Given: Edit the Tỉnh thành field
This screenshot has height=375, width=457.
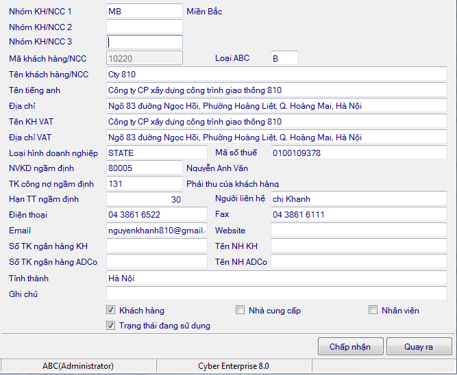Looking at the screenshot, I should click(x=276, y=278).
